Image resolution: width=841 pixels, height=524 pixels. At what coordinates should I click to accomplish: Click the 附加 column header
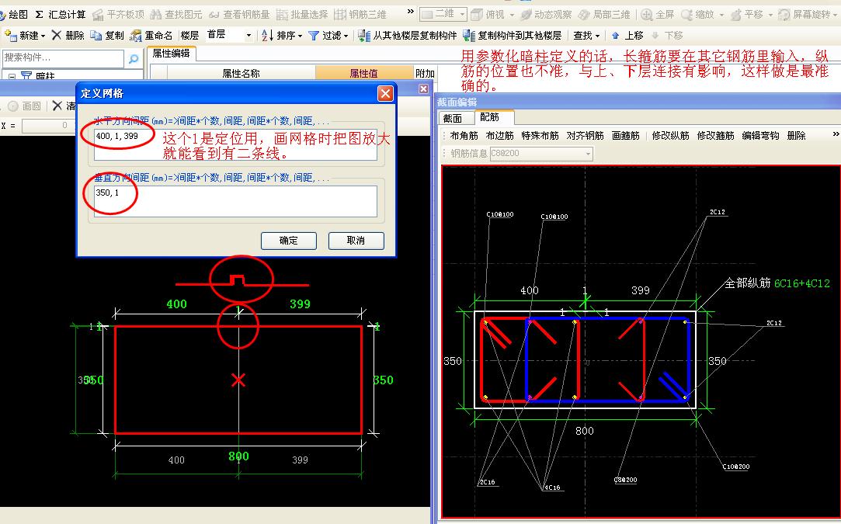[x=424, y=74]
